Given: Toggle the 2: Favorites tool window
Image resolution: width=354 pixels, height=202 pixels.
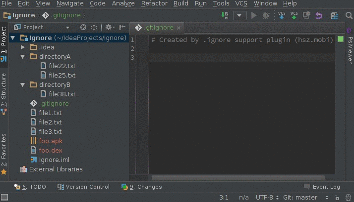Looking at the screenshot, I should click(4, 154).
